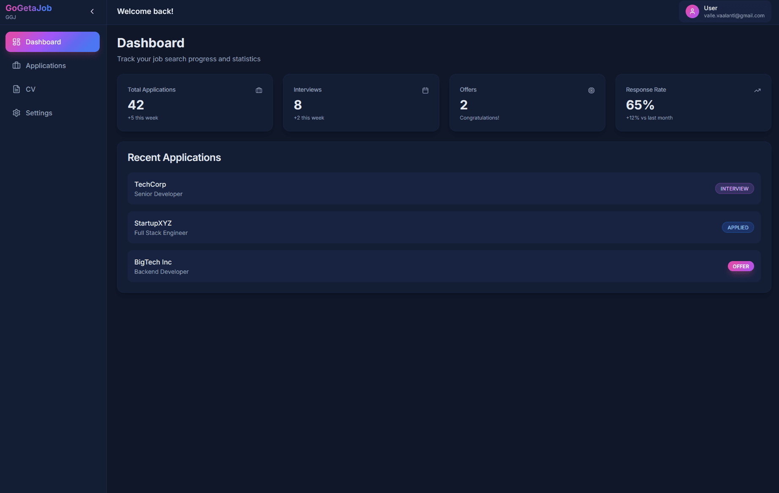Click the GoGetaJob logo

pyautogui.click(x=28, y=8)
